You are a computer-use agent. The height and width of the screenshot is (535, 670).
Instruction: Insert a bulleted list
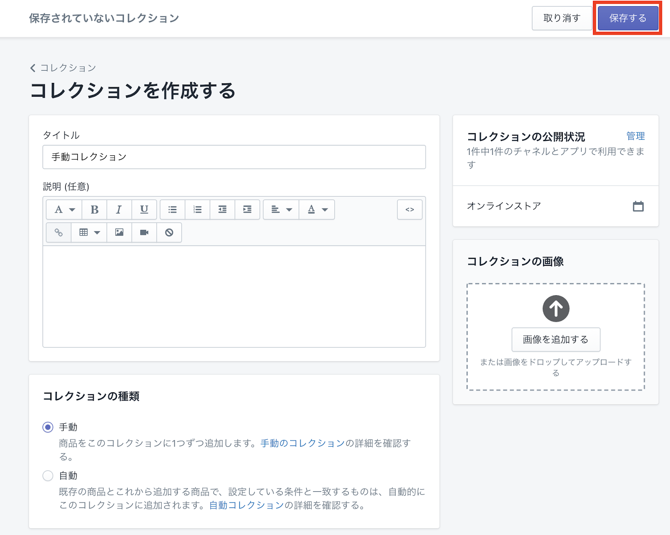(173, 209)
